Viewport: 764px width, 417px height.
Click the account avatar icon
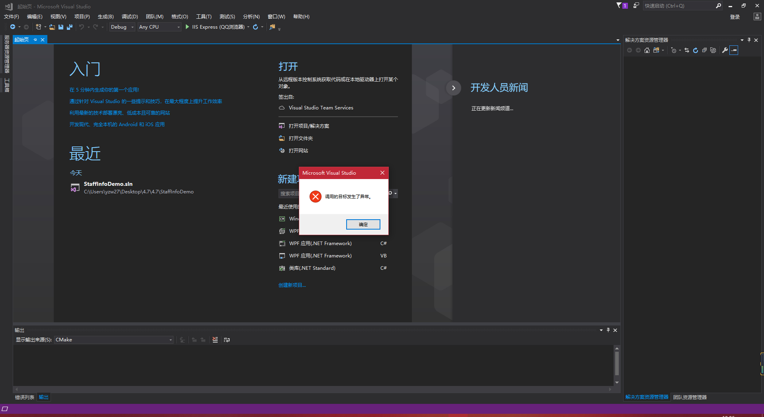pos(757,16)
